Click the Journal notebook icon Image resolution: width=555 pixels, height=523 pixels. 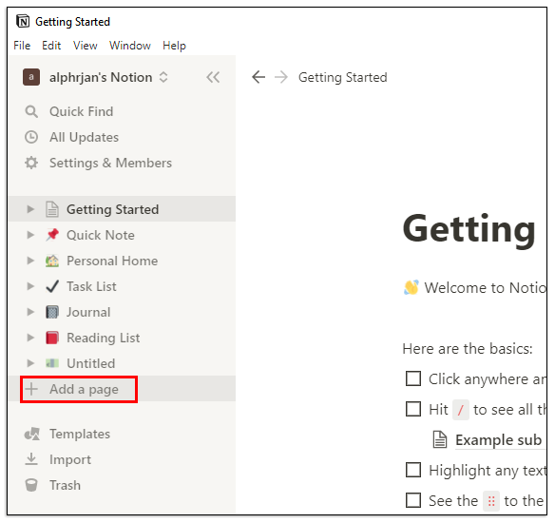pyautogui.click(x=52, y=312)
